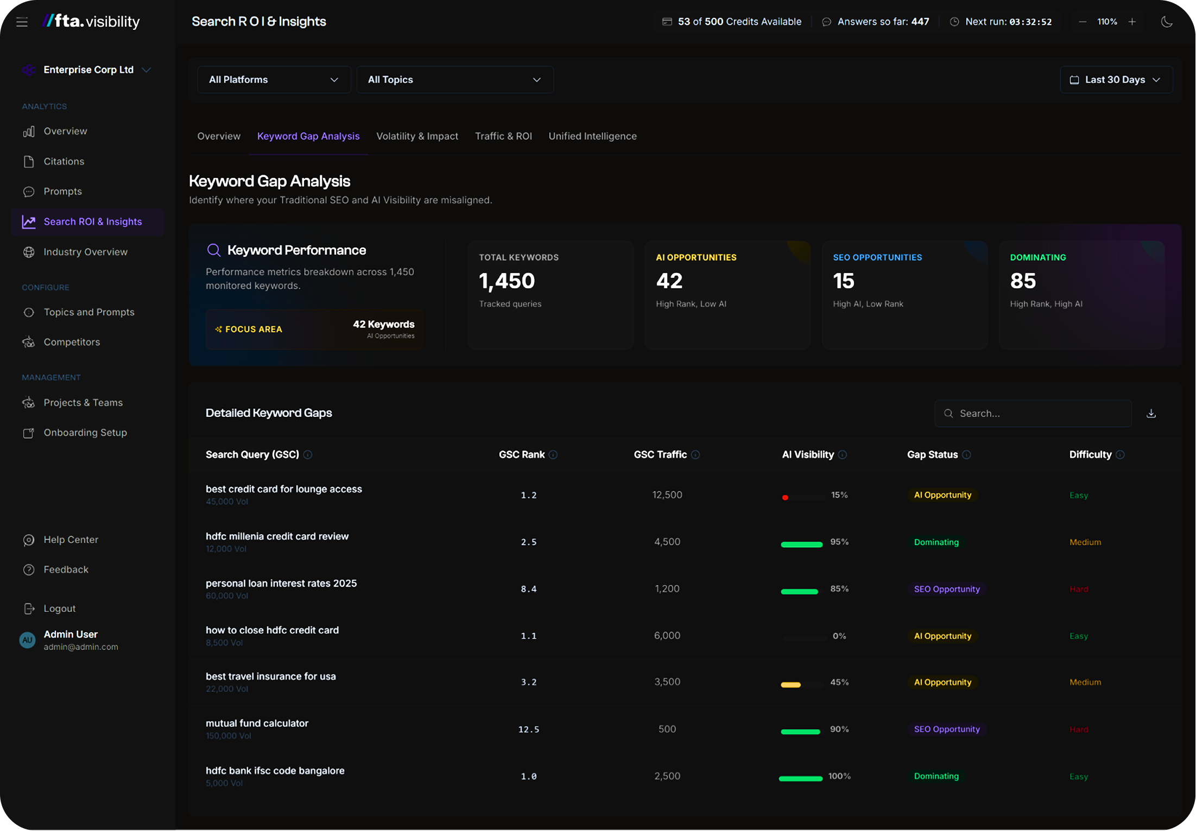Download the keyword gaps table
1196x831 pixels.
1151,414
